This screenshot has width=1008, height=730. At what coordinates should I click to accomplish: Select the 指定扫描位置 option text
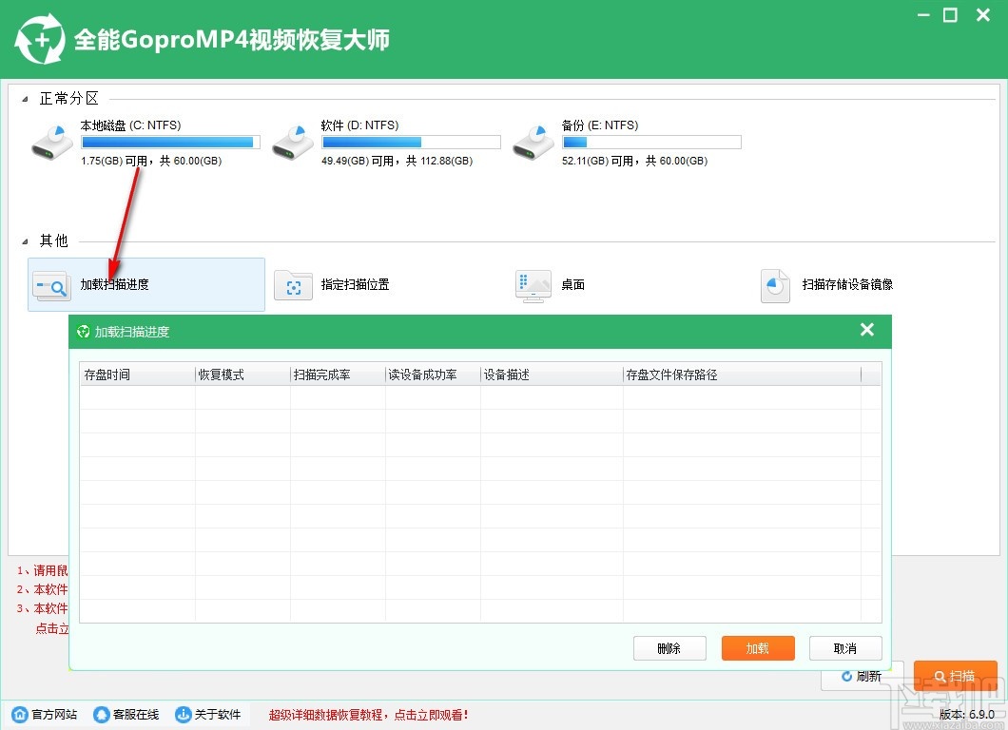(x=355, y=284)
